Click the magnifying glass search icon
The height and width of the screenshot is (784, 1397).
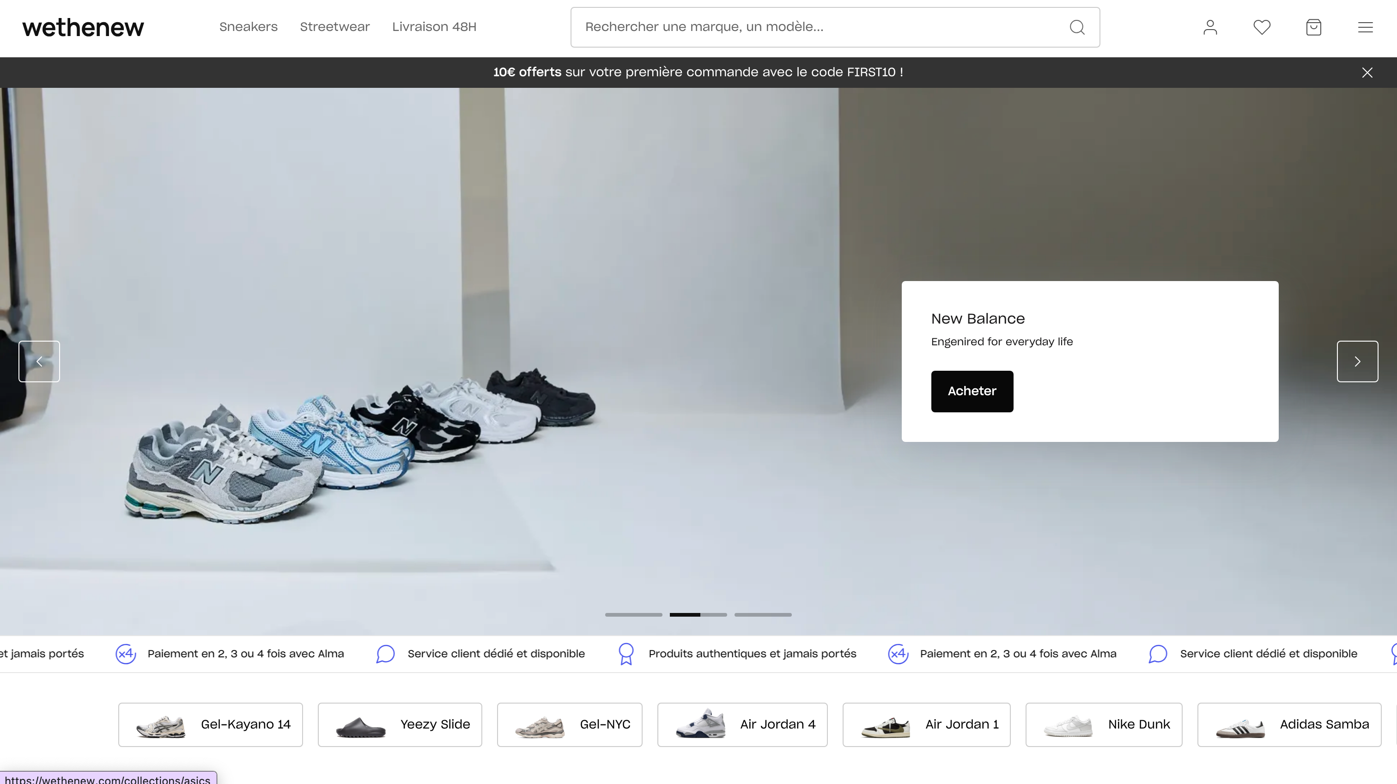point(1078,27)
